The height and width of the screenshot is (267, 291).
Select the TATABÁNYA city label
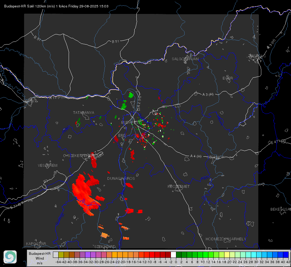tap(84, 112)
